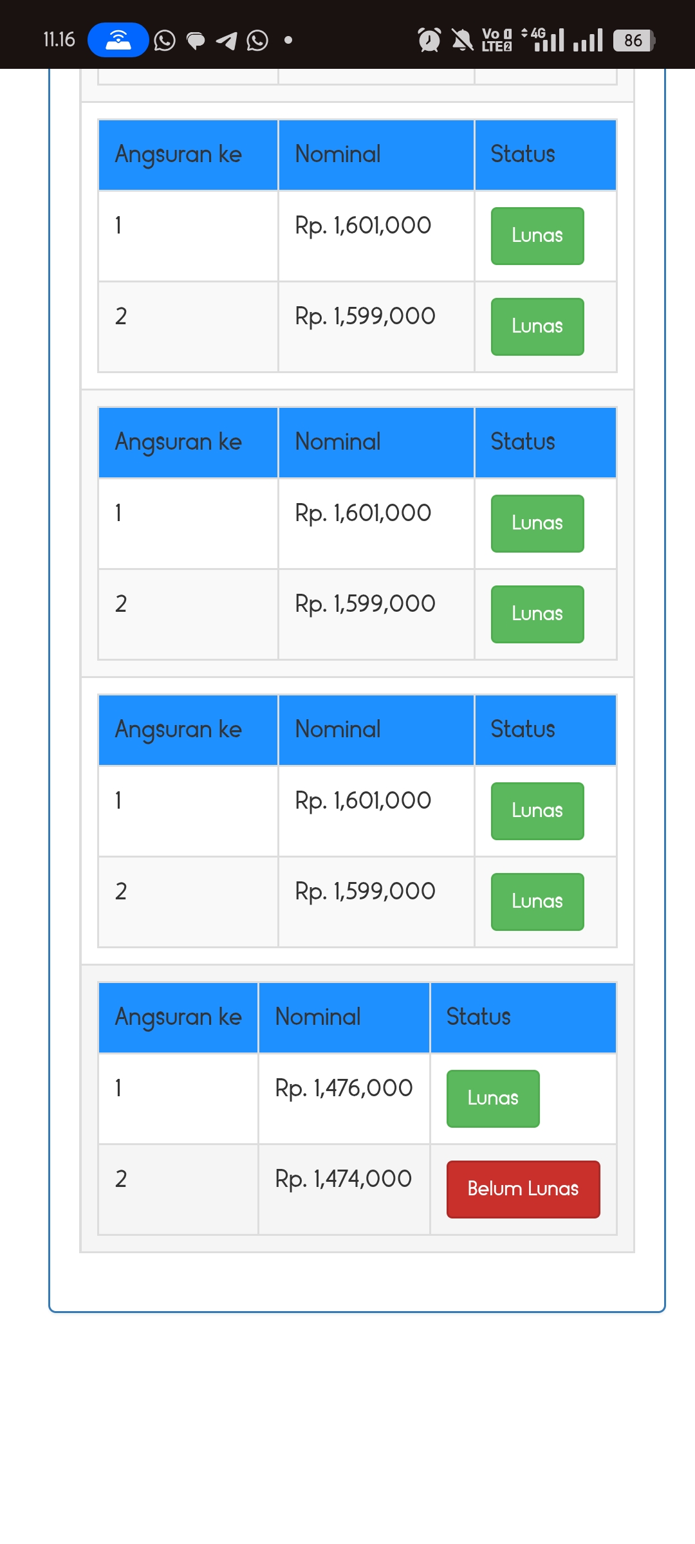
Task: Click the red Belum Lunas button
Action: [523, 1189]
